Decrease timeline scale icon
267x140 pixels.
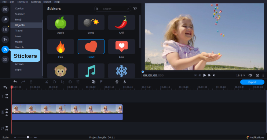pyautogui.click(x=15, y=137)
